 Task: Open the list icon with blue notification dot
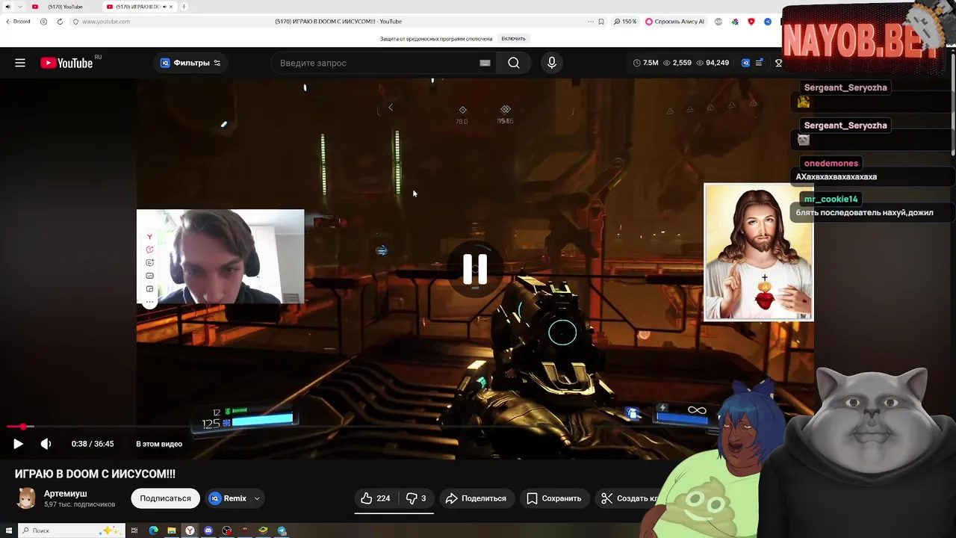[x=760, y=63]
